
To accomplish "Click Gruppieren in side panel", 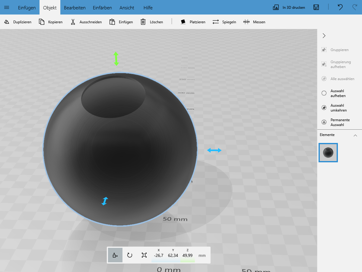I will (335, 50).
